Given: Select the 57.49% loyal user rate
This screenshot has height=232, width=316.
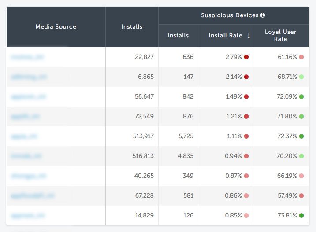Looking at the screenshot, I should [287, 195].
